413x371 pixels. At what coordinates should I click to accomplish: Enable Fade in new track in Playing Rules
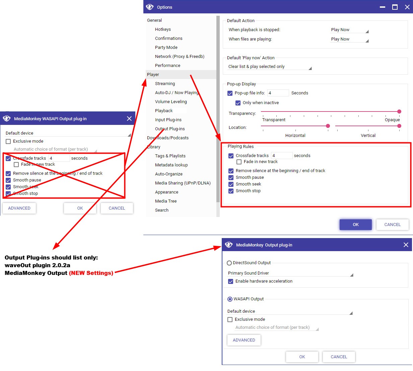click(239, 162)
